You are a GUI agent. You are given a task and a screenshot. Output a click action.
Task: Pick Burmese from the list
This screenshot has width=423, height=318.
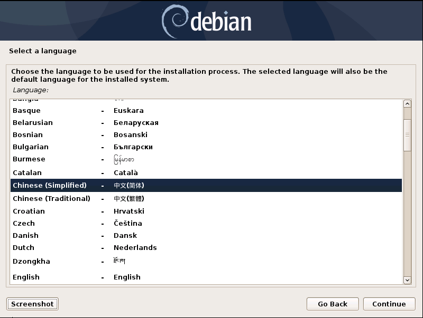(206, 159)
